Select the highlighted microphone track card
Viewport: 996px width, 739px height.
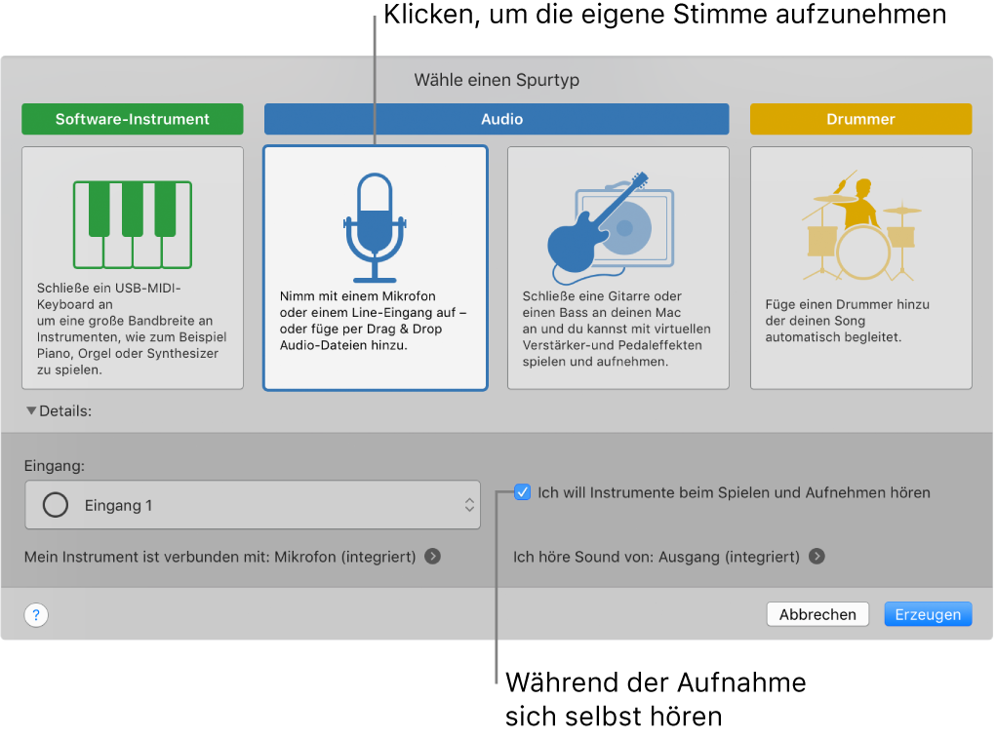click(x=375, y=268)
